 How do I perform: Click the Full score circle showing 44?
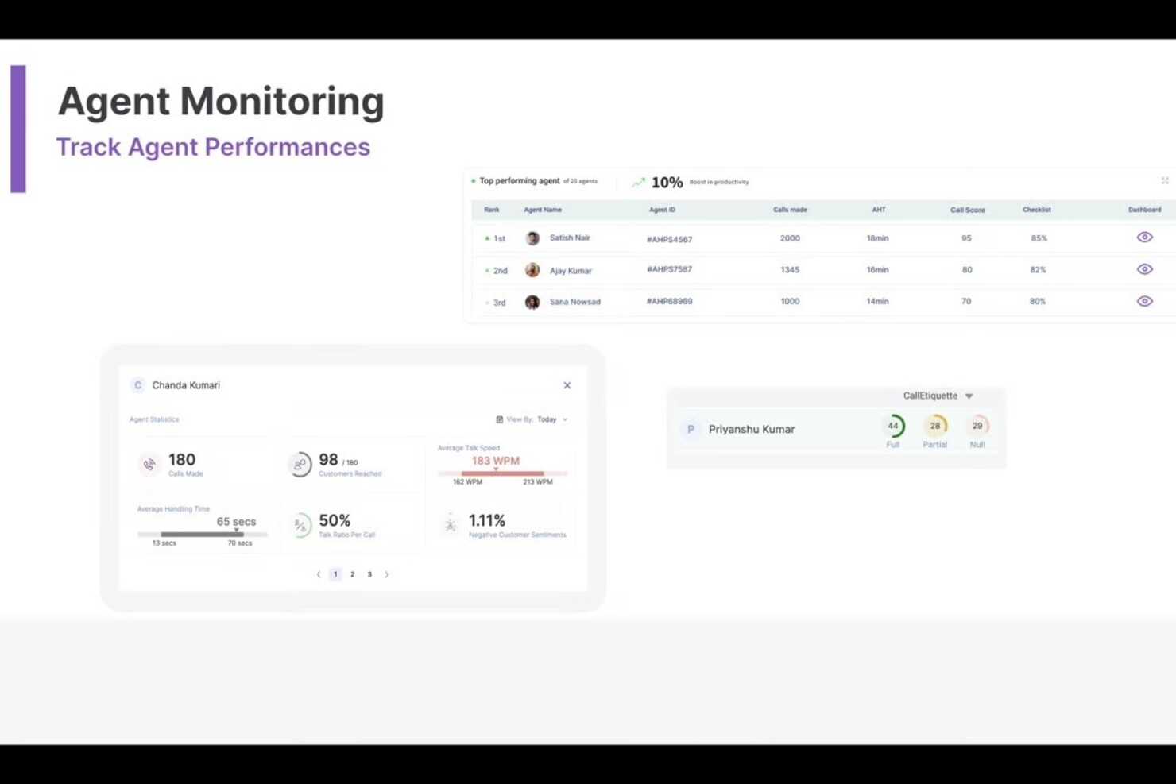[893, 426]
